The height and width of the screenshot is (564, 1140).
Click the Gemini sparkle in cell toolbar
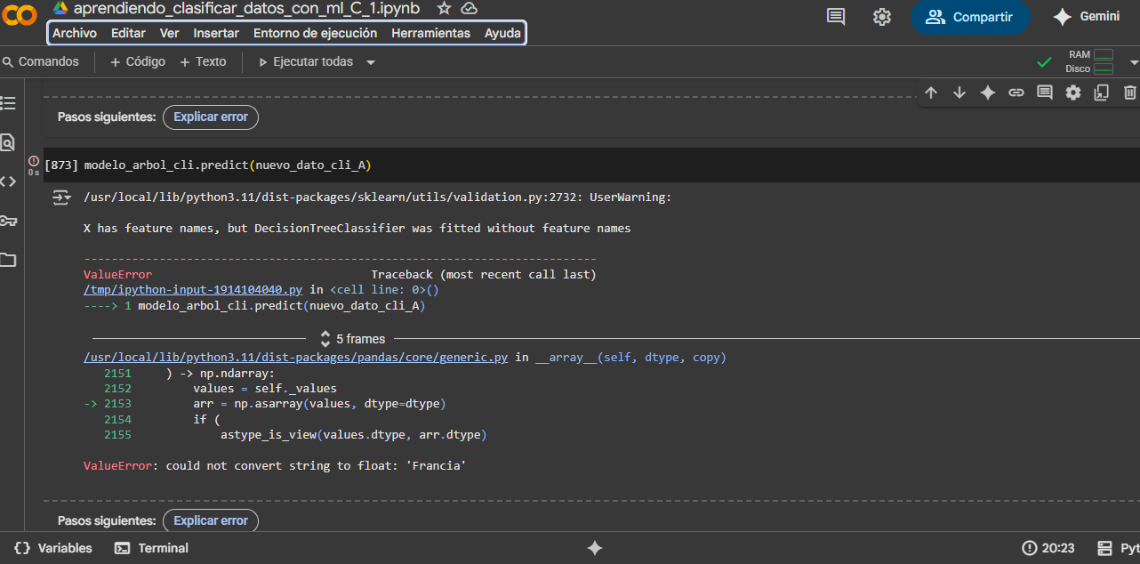(988, 93)
